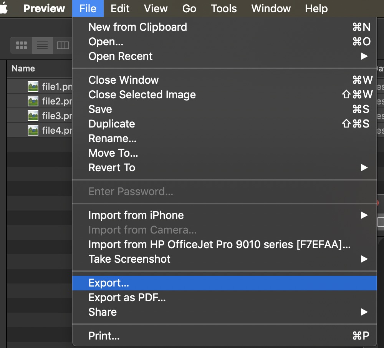Choose Open... from File menu
The image size is (384, 348).
(x=225, y=41)
